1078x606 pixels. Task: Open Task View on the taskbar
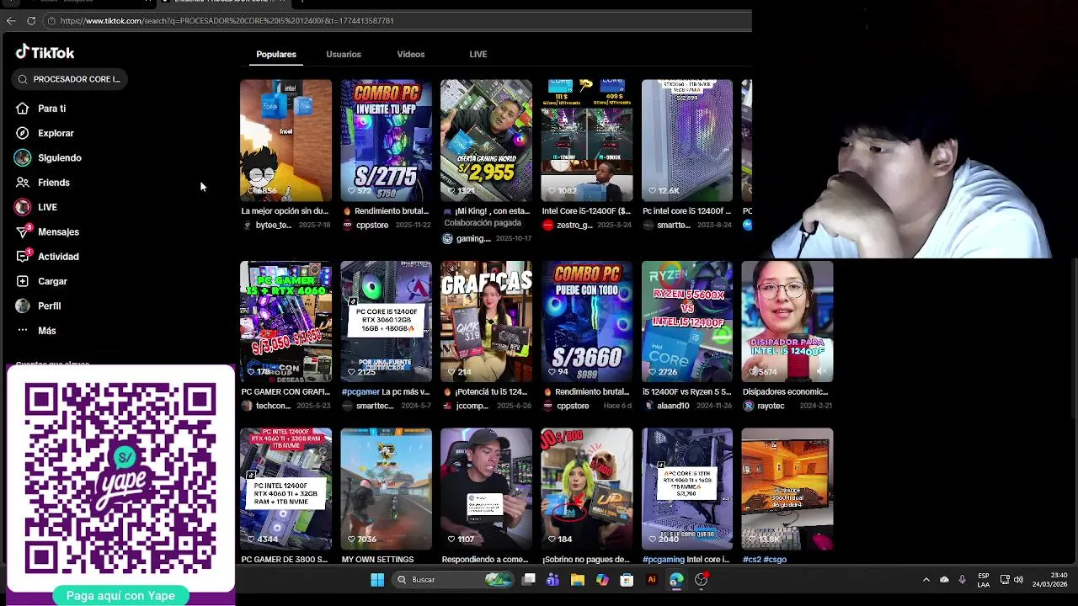(x=529, y=580)
